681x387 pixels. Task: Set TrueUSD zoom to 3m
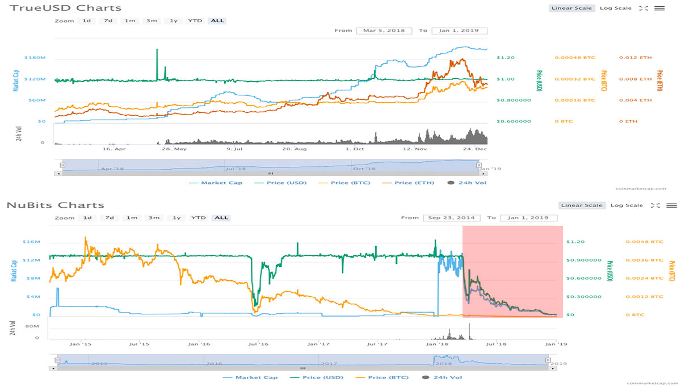(152, 21)
